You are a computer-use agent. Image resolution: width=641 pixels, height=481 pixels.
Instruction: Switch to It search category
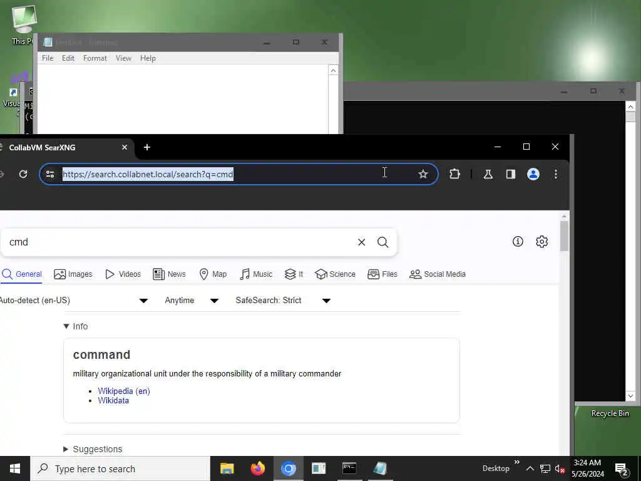(x=294, y=274)
